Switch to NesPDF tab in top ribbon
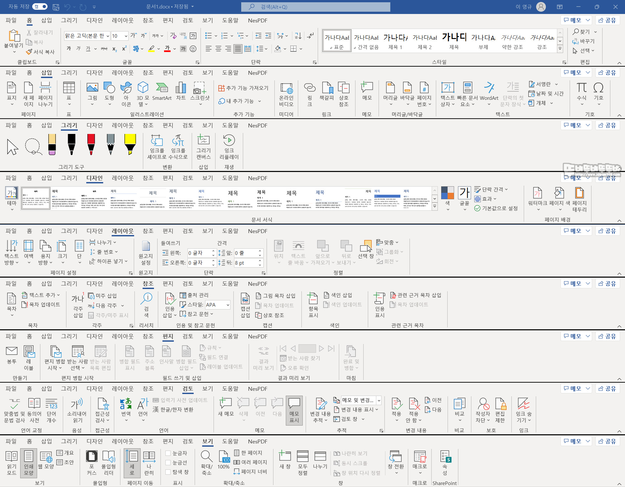 click(x=257, y=20)
